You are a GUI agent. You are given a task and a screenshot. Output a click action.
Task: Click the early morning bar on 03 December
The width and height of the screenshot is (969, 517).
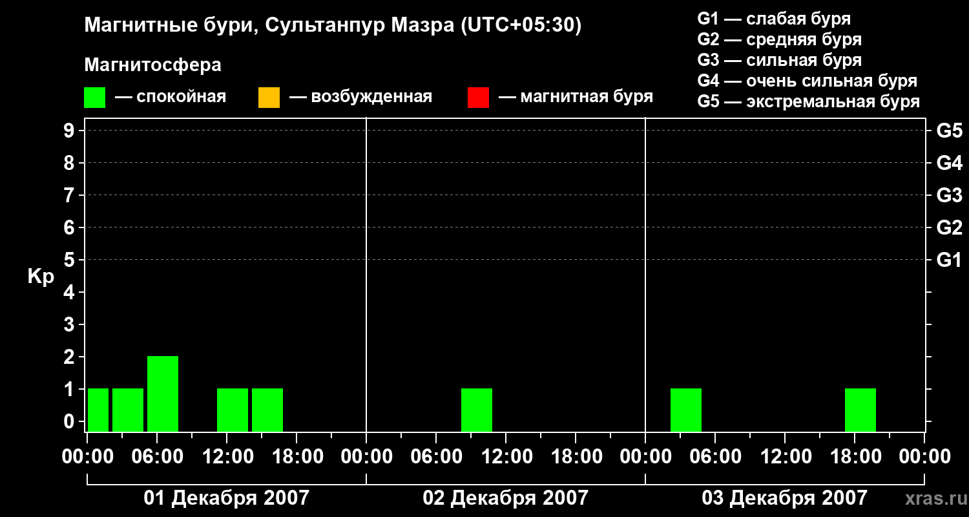pos(686,410)
